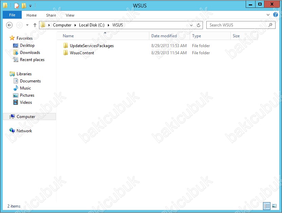
Task: Click the File folder type of WsusContent
Action: click(201, 53)
